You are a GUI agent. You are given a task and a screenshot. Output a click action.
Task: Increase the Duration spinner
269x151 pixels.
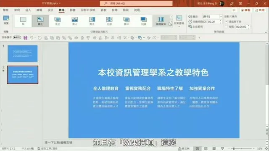pyautogui.click(x=221, y=21)
